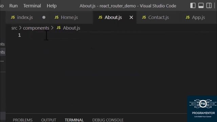Expand the breadcrumb chevron after components

tap(52, 28)
